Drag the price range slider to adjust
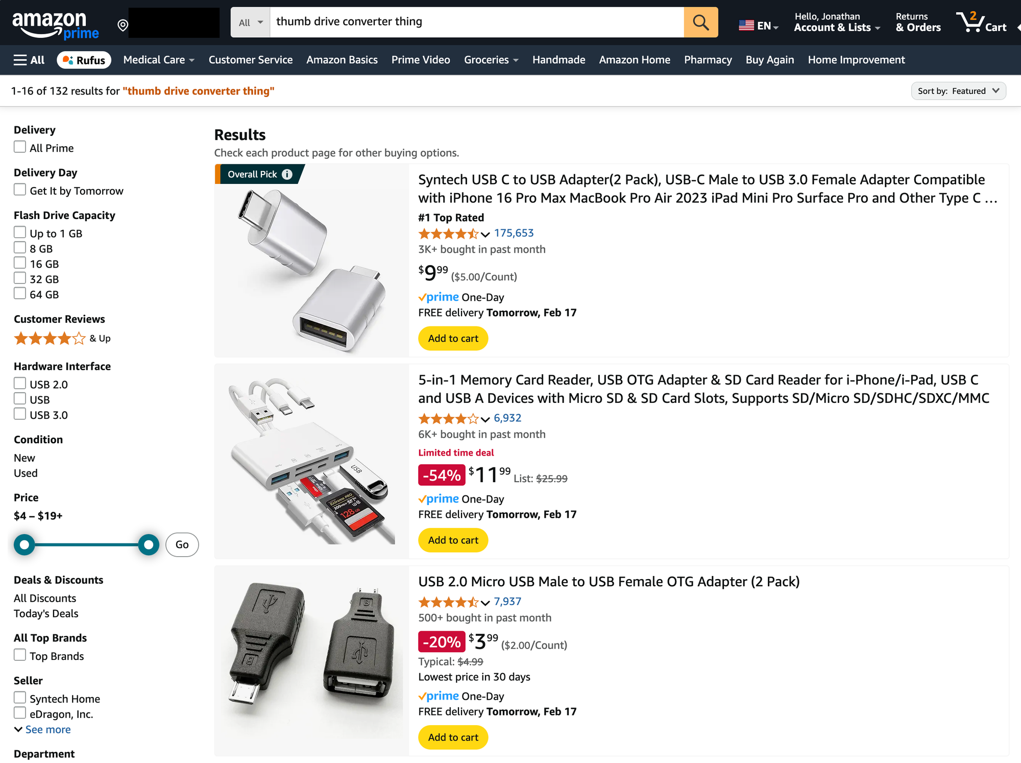Screen dimensions: 1021x763 (86, 544)
